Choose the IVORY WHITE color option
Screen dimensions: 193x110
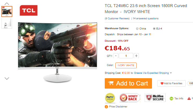click(126, 65)
